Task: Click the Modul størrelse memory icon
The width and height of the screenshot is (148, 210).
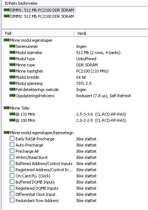Action: pos(12,52)
